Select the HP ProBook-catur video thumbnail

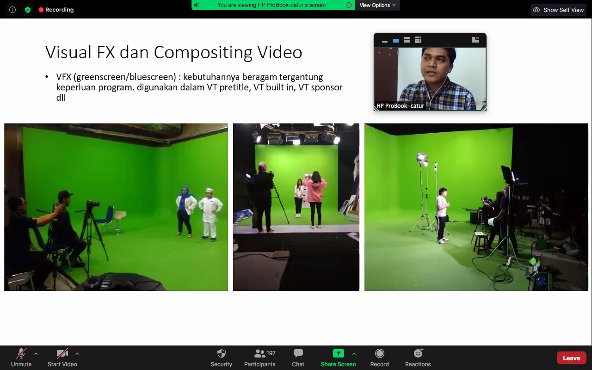tap(430, 79)
